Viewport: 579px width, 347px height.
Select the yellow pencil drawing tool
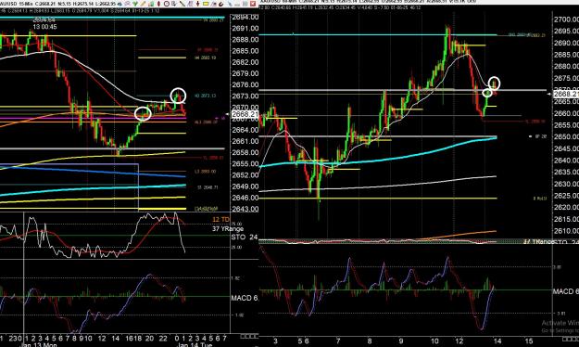143,4
